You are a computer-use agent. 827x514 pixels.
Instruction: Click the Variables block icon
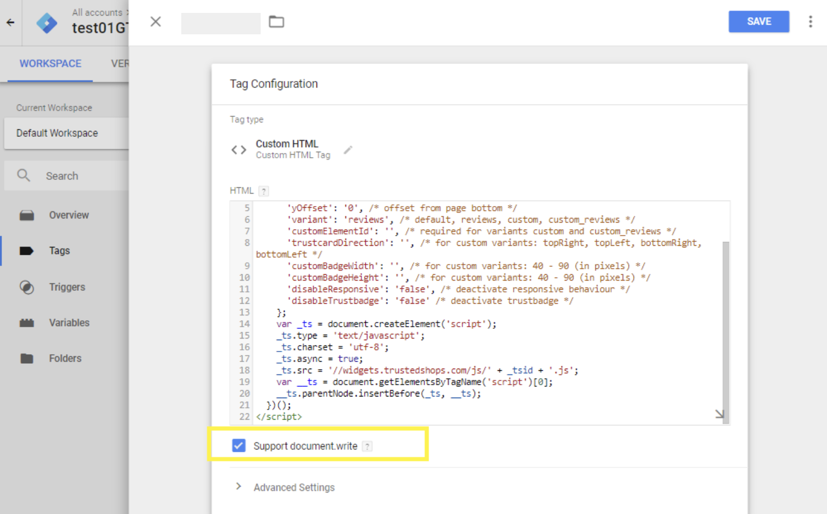[x=27, y=323]
